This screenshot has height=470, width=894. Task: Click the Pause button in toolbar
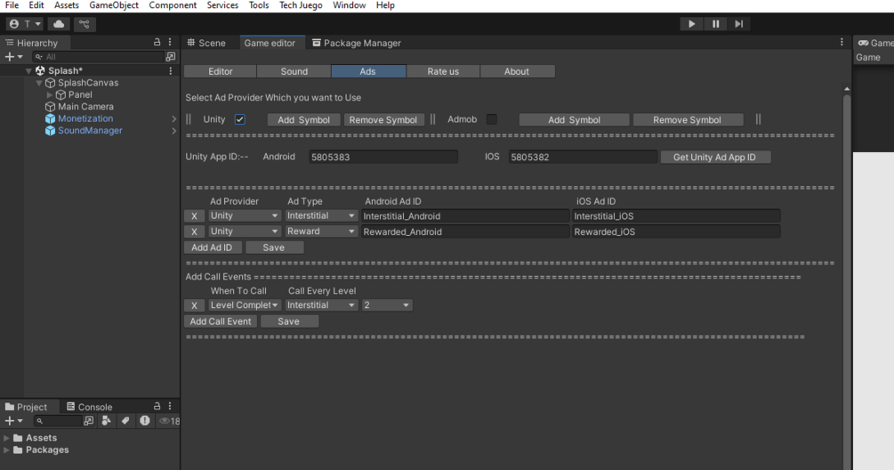tap(715, 24)
